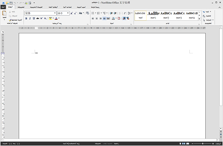Click the superscript icon
223x146 pixels.
tap(41, 18)
